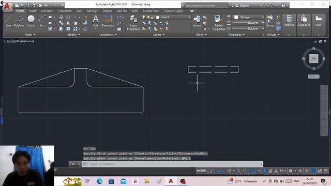Toggle 2D object snap in status bar
This screenshot has width=331, height=186.
254,171
